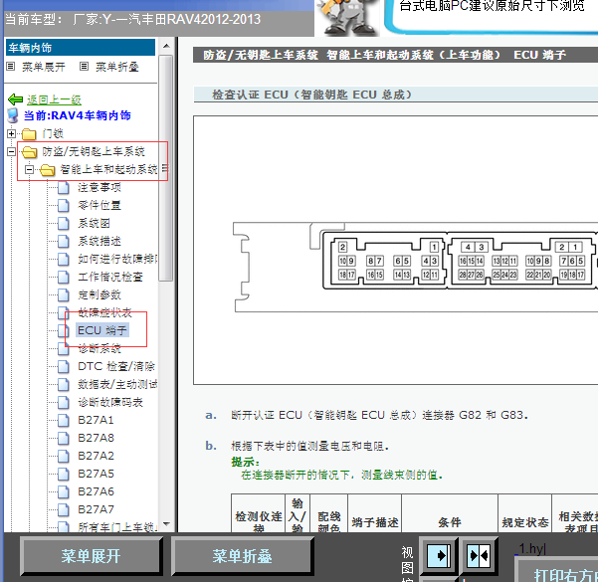Screen dimensions: 598x582
Task: Click the green back arrow icon
Action: [15, 99]
